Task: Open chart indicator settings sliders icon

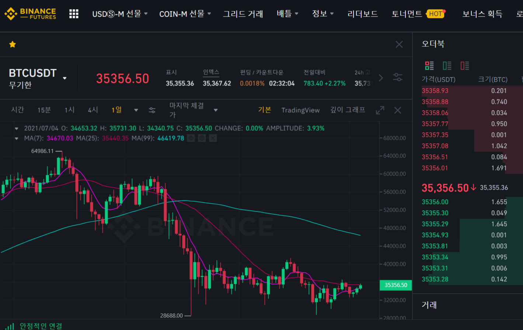Action: click(x=152, y=110)
